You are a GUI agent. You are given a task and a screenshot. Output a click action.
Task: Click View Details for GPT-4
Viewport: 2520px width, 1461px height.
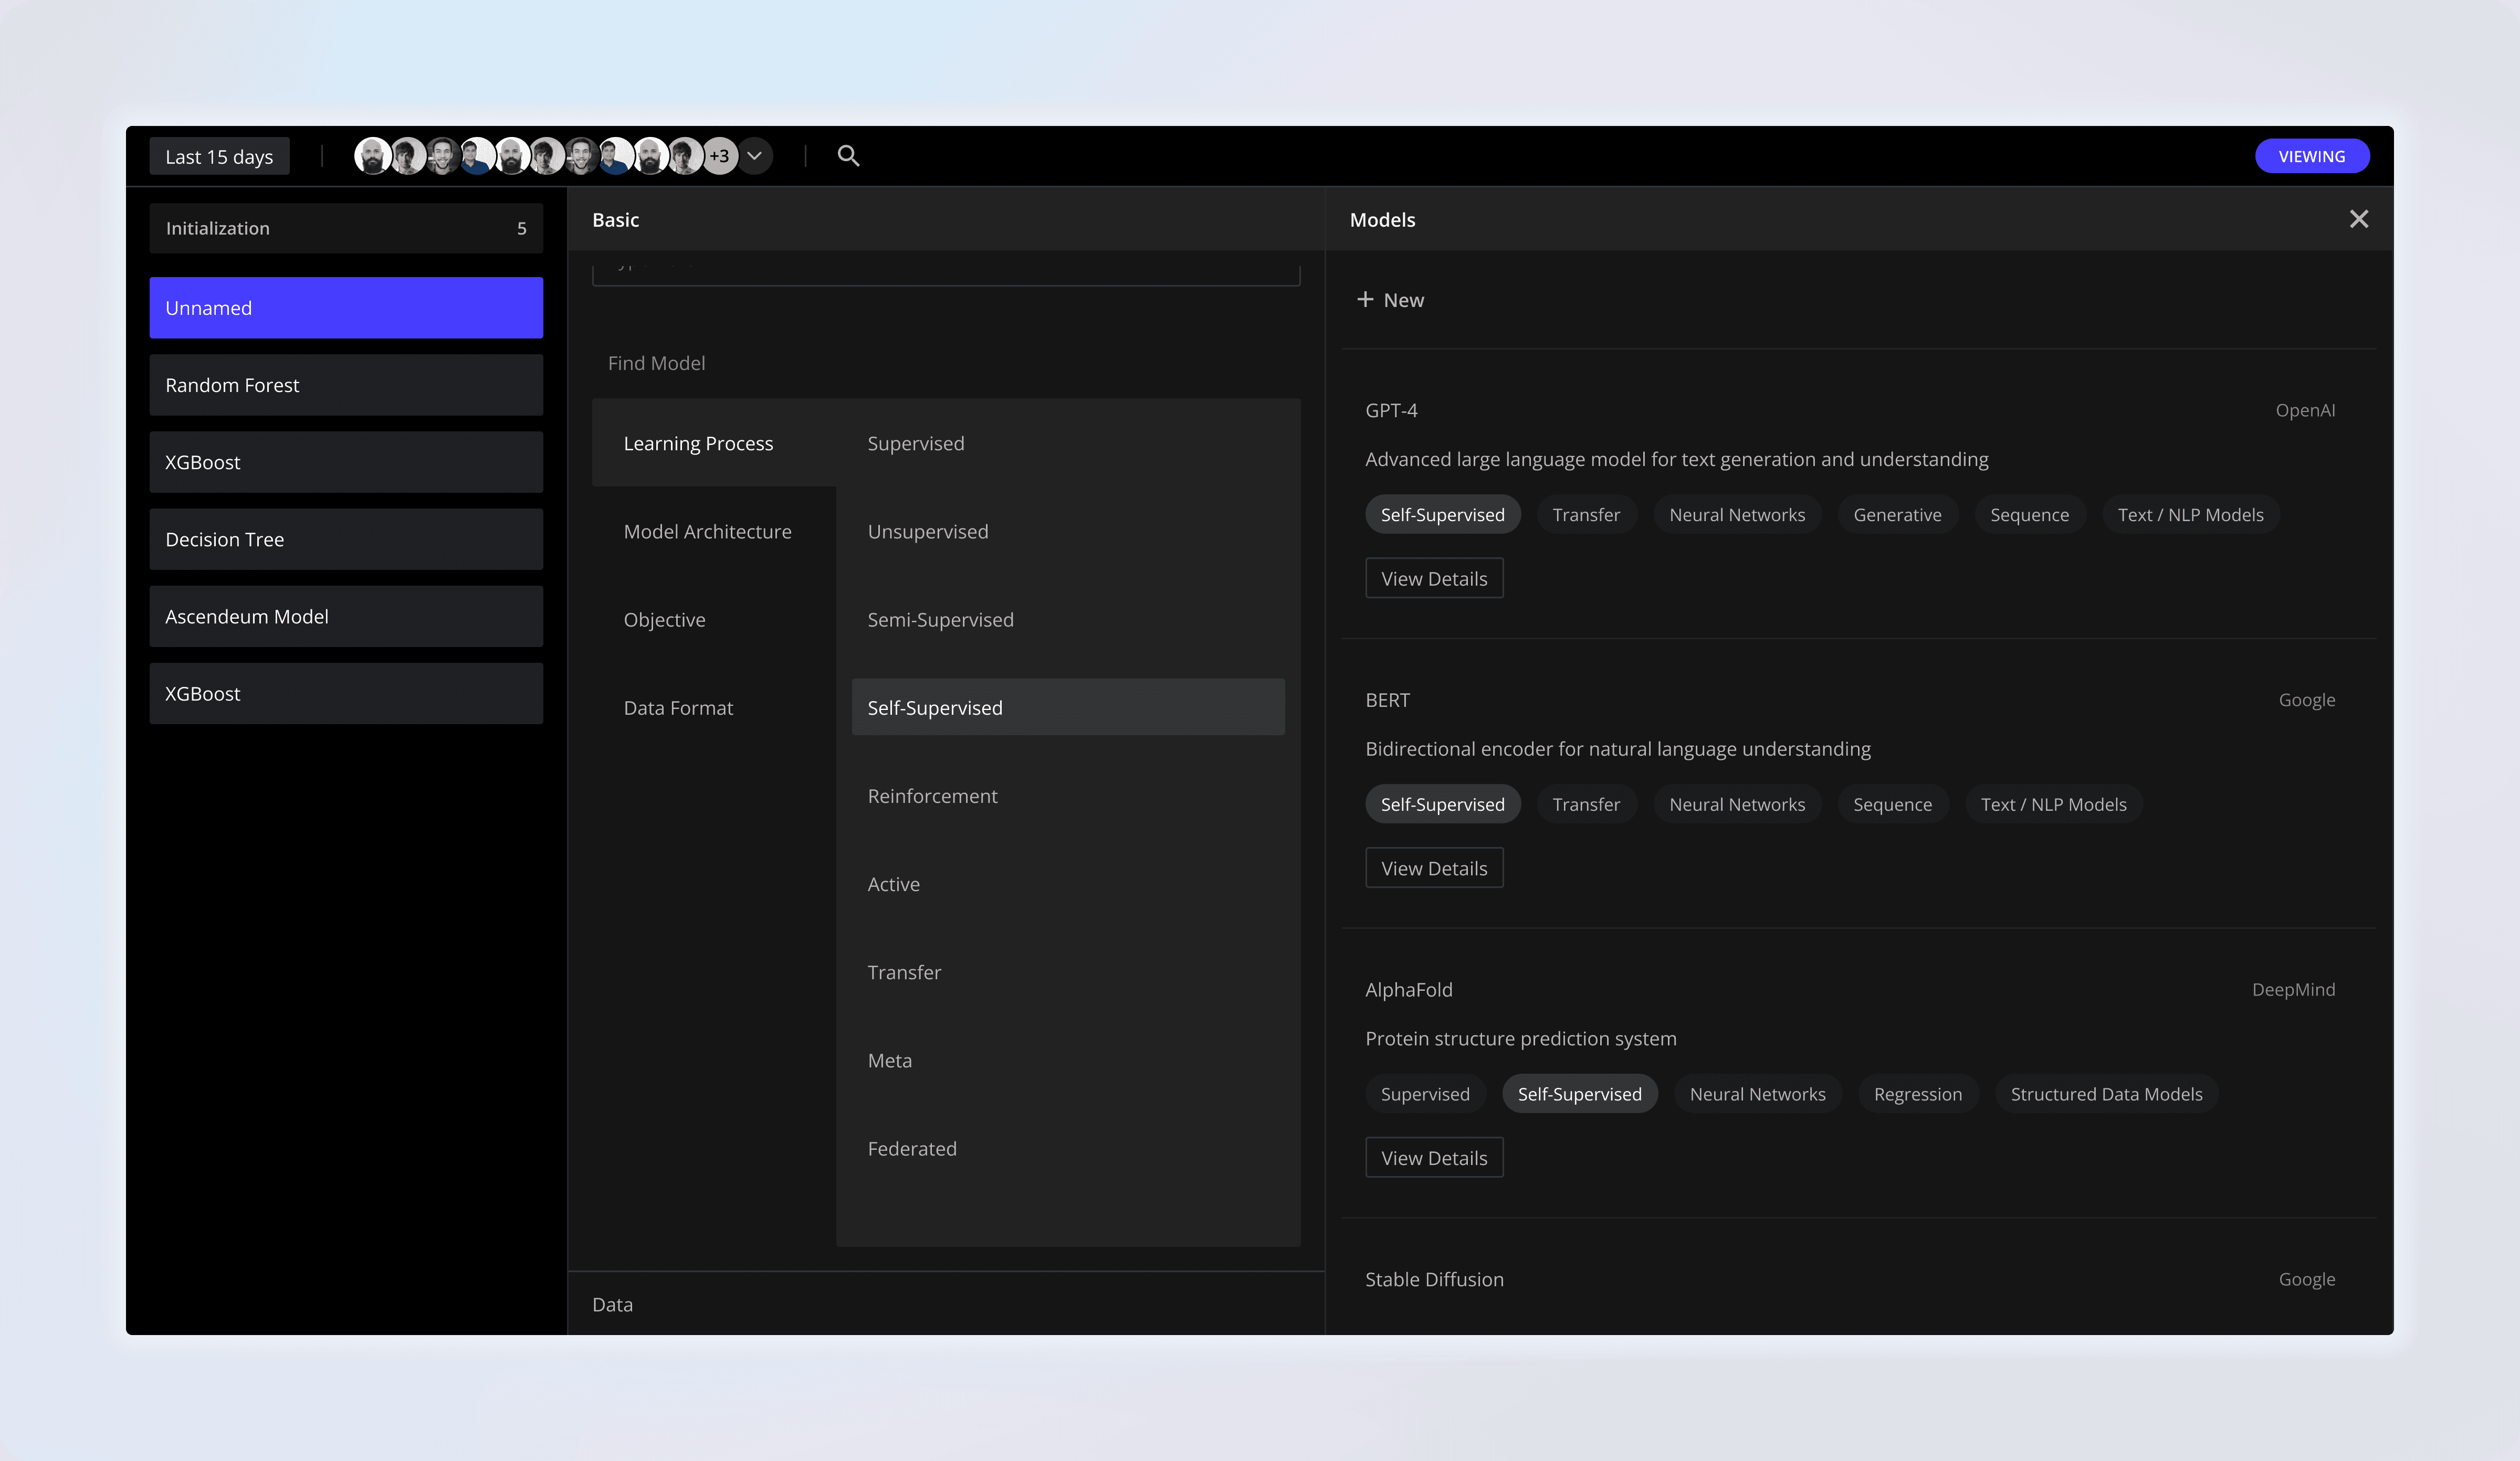point(1433,579)
